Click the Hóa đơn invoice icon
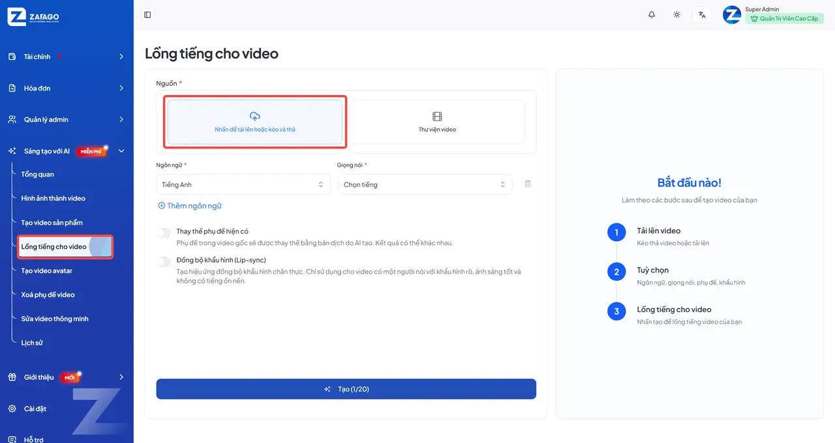 12,88
